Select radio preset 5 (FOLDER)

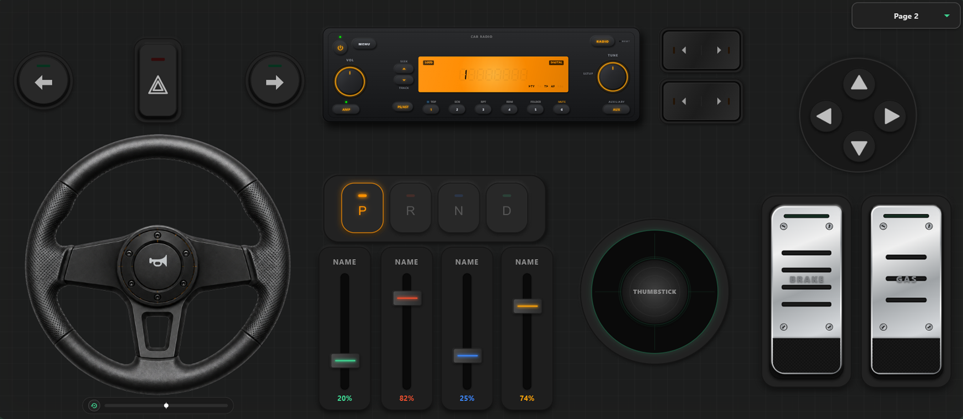[x=535, y=109]
